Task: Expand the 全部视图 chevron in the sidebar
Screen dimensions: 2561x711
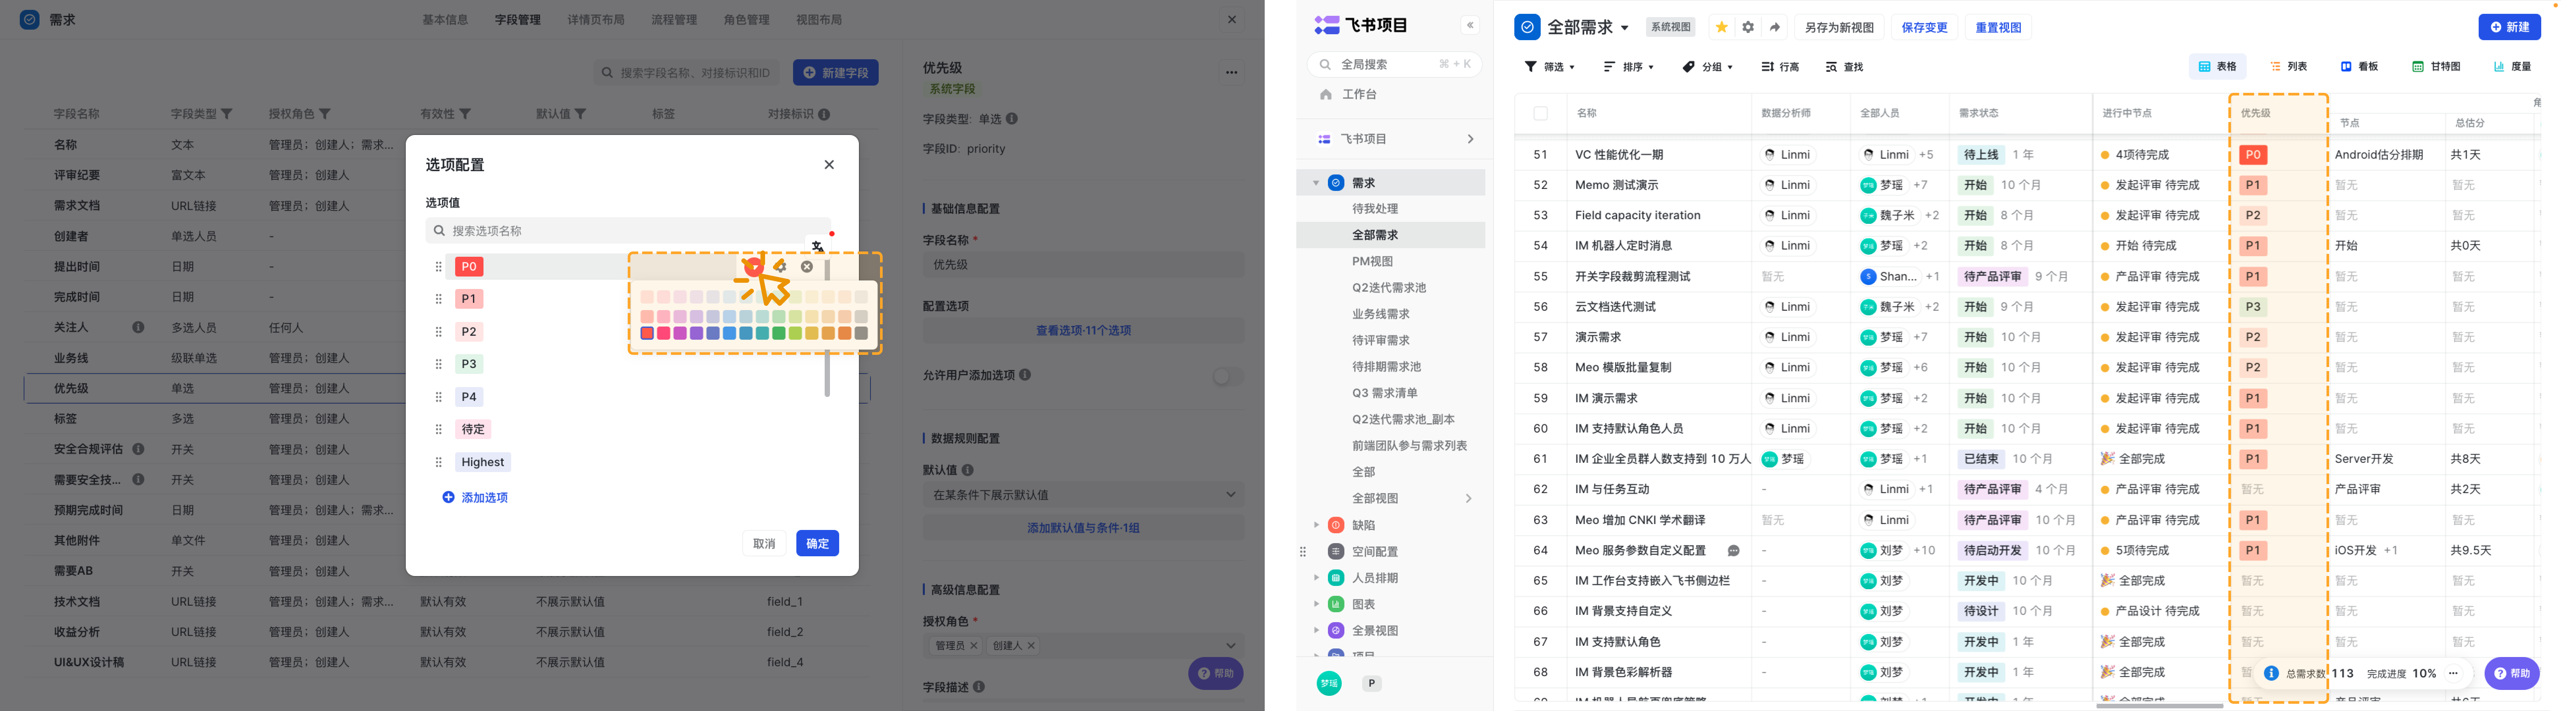Action: (1469, 498)
